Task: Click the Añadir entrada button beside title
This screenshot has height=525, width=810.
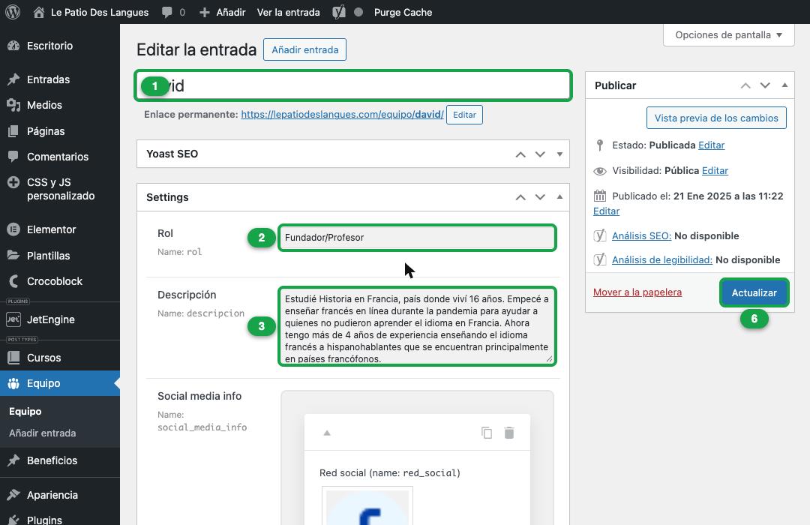Action: (x=304, y=49)
